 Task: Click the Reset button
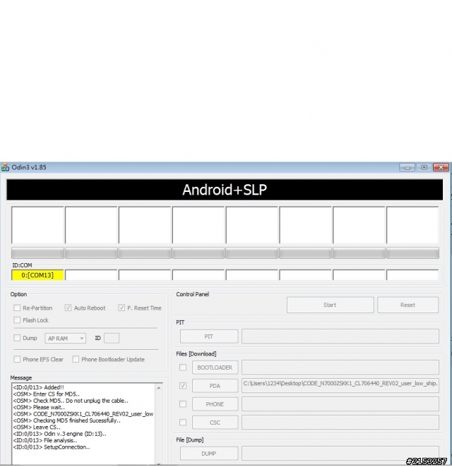coord(408,305)
